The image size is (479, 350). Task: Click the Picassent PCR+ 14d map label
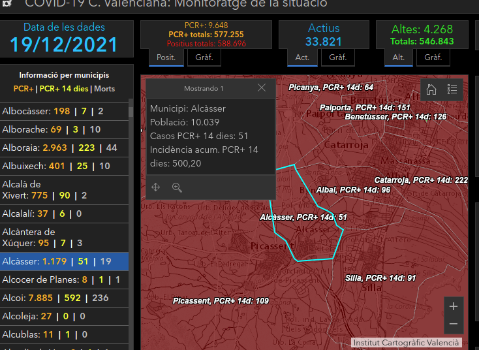pyautogui.click(x=221, y=301)
